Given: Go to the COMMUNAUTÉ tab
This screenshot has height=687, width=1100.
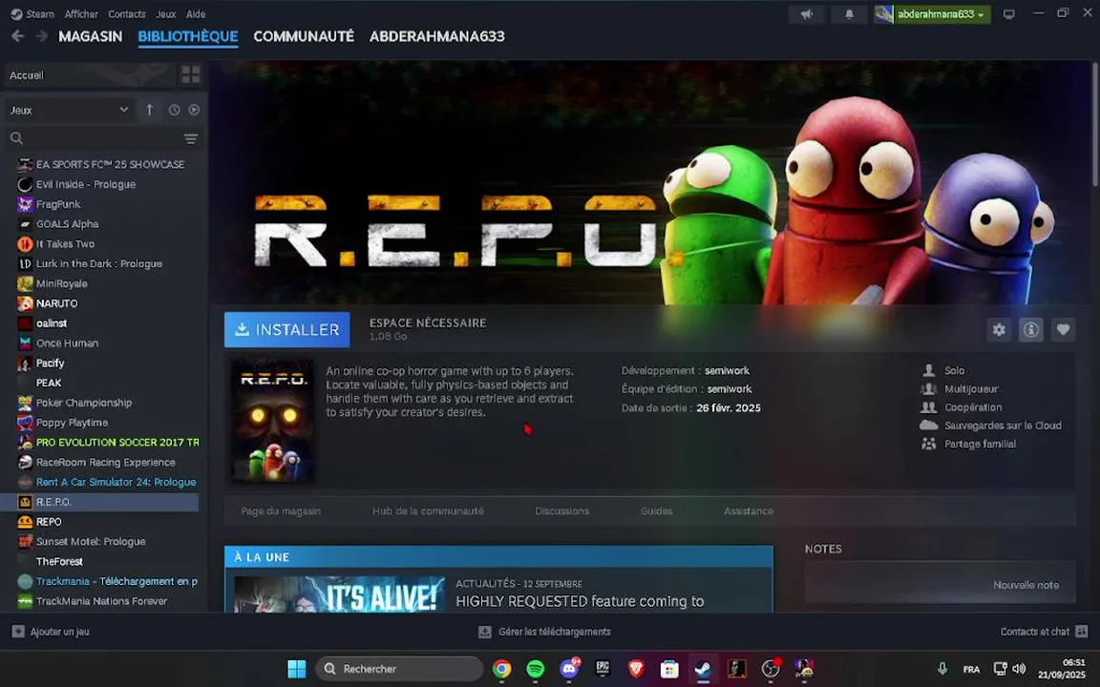Looking at the screenshot, I should (x=304, y=36).
